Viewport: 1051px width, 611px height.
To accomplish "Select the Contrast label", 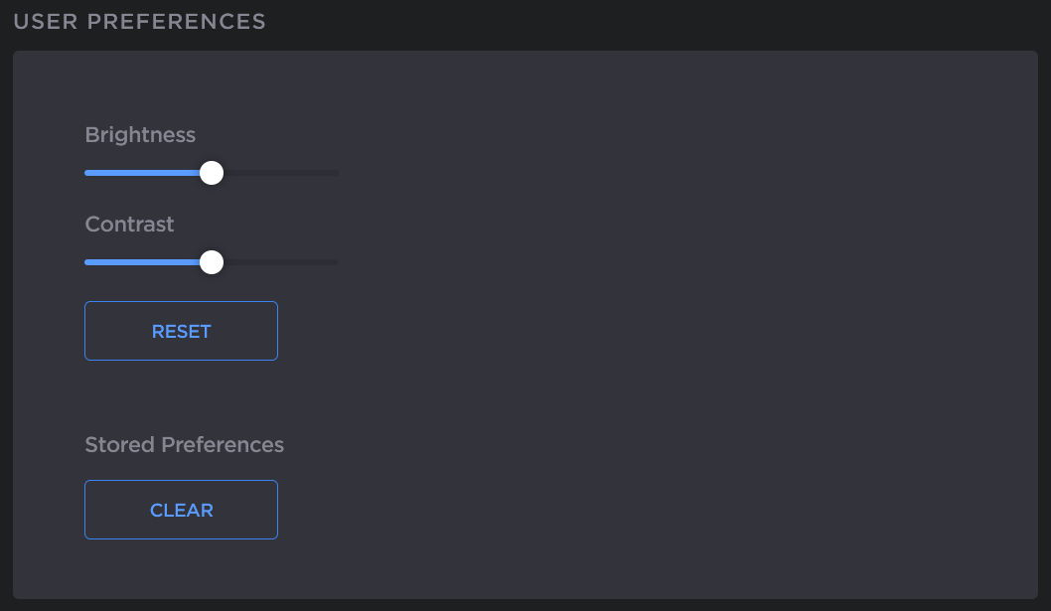I will coord(129,224).
